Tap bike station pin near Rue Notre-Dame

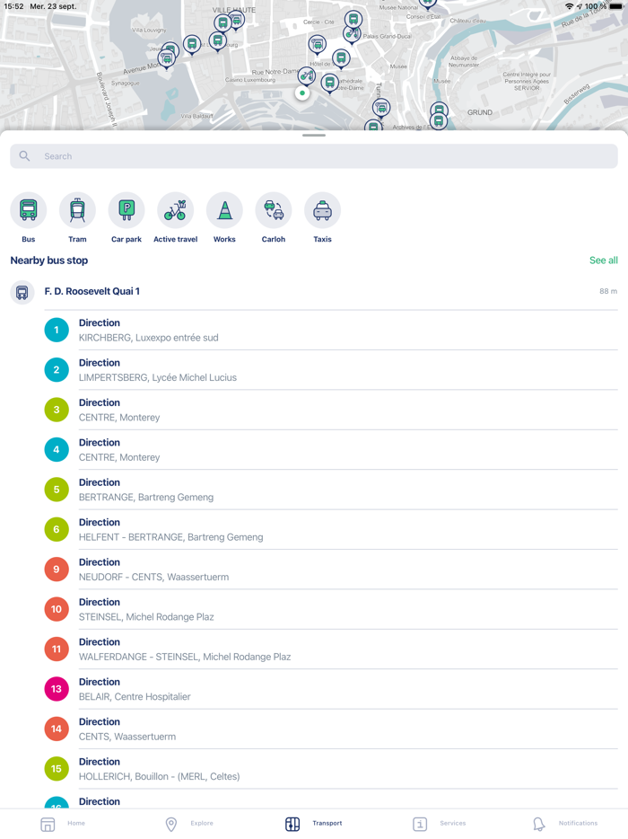pos(306,76)
